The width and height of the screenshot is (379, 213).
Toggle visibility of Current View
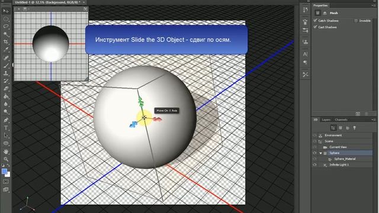pos(314,147)
